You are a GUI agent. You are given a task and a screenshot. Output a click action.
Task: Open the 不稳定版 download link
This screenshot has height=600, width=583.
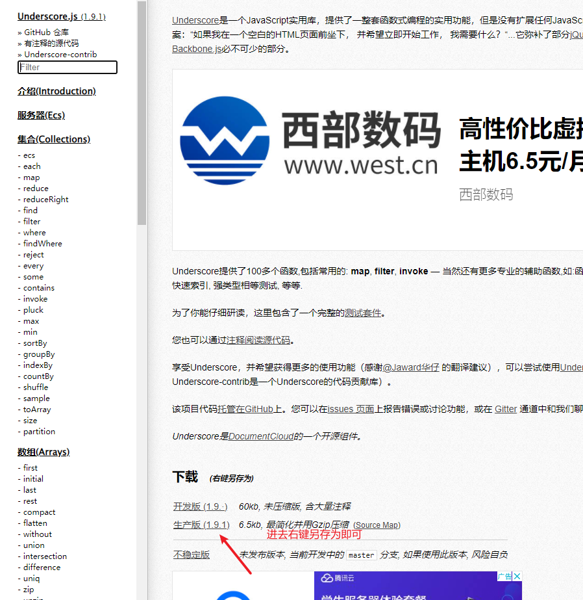point(192,555)
